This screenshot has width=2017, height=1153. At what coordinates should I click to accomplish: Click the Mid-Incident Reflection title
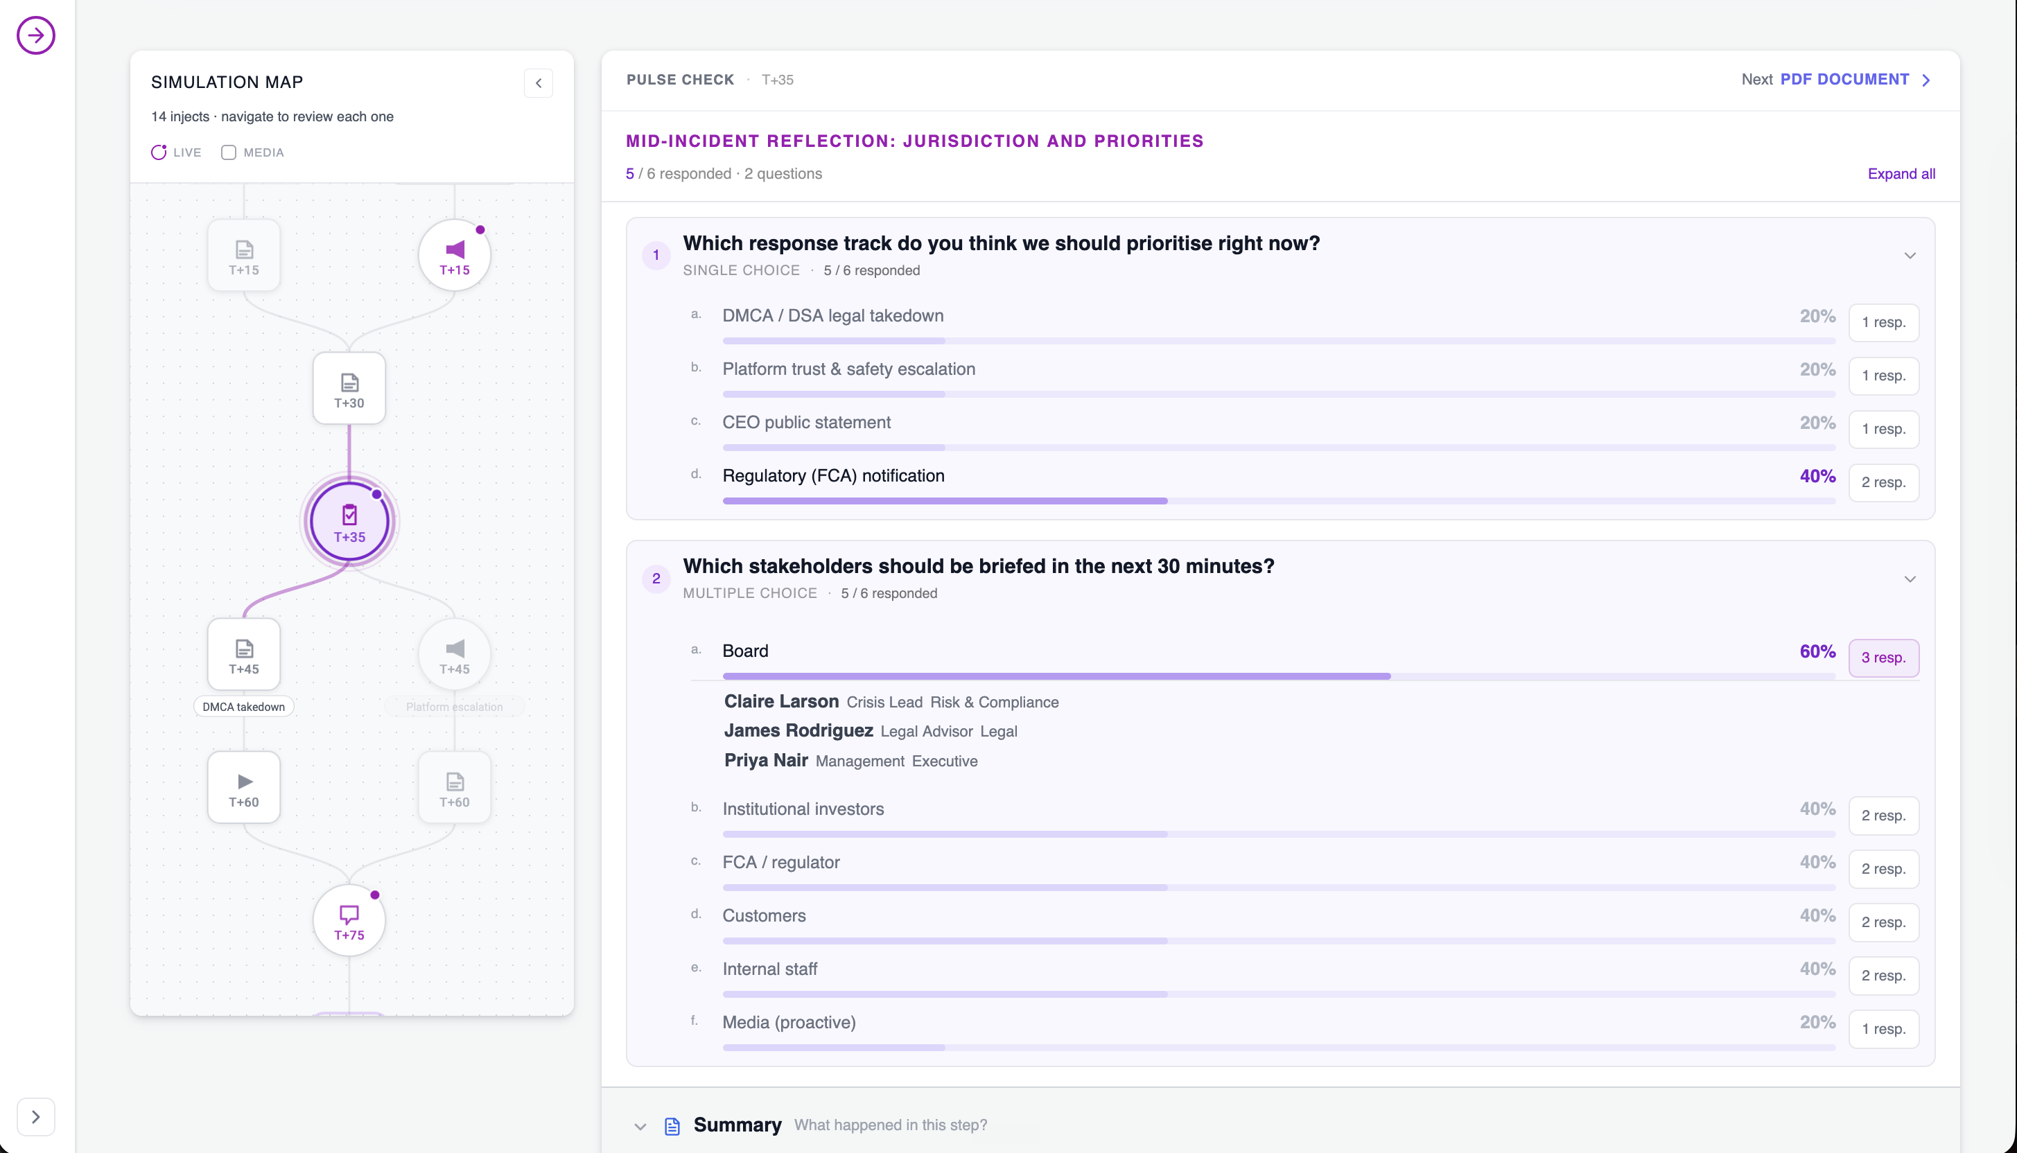(915, 141)
